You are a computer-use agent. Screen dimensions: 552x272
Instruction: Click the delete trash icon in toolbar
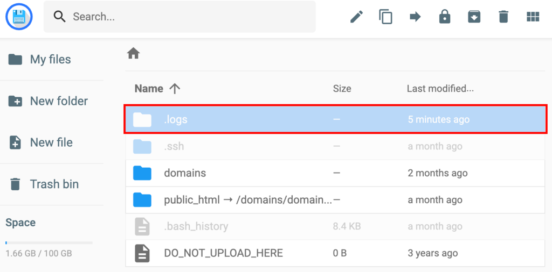pos(503,17)
